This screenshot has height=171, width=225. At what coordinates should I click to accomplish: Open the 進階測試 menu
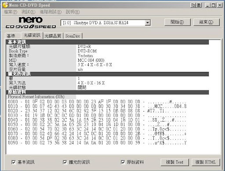tap(51, 12)
